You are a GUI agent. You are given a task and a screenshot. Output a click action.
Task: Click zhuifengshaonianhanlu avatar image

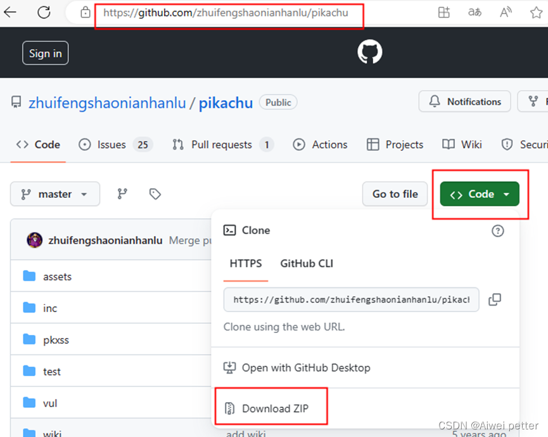pyautogui.click(x=35, y=240)
